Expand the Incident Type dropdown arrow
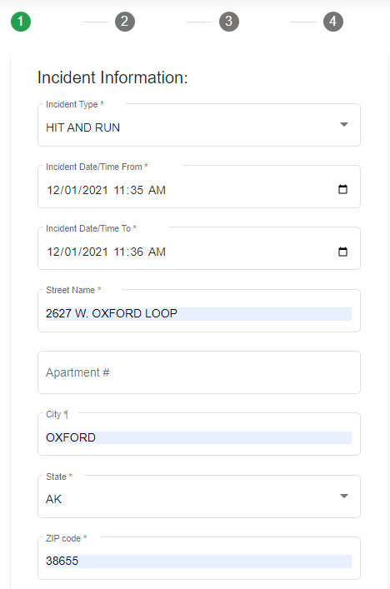 click(x=344, y=124)
